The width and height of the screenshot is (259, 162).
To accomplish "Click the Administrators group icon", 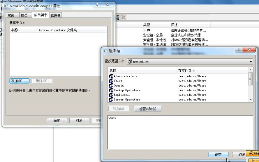I will 111,76.
